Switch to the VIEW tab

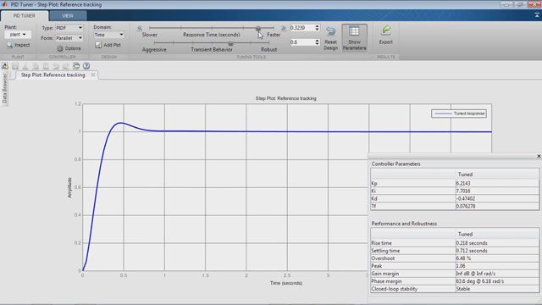pos(68,15)
